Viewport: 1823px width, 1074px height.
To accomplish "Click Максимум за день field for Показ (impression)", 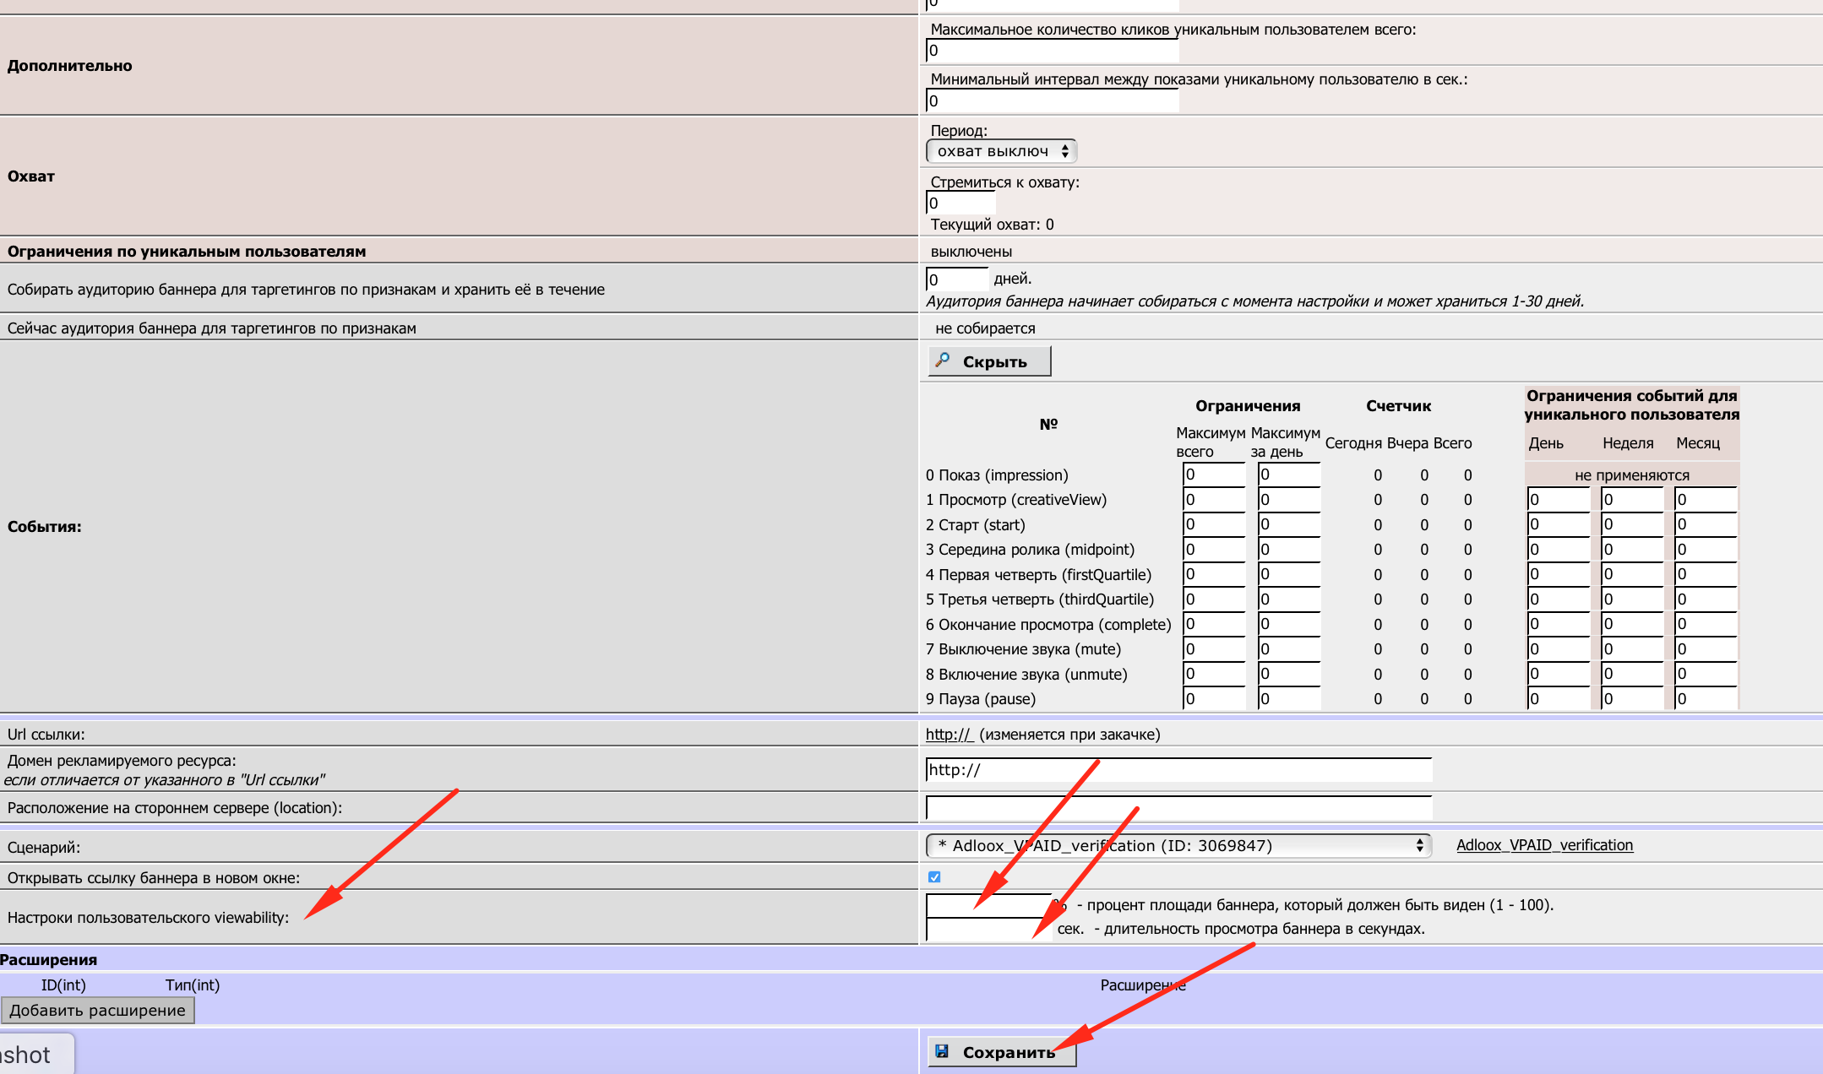I will pos(1289,475).
